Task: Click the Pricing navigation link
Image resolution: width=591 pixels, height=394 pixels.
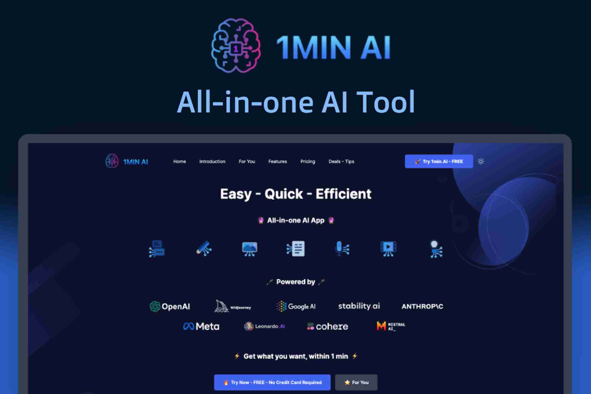Action: click(x=307, y=161)
